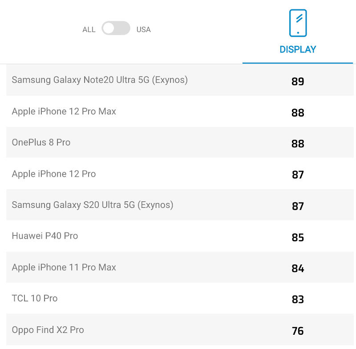Viewport: 356px width, 349px height.
Task: Click the iPhone 11 Pro Max score 84
Action: coord(298,268)
